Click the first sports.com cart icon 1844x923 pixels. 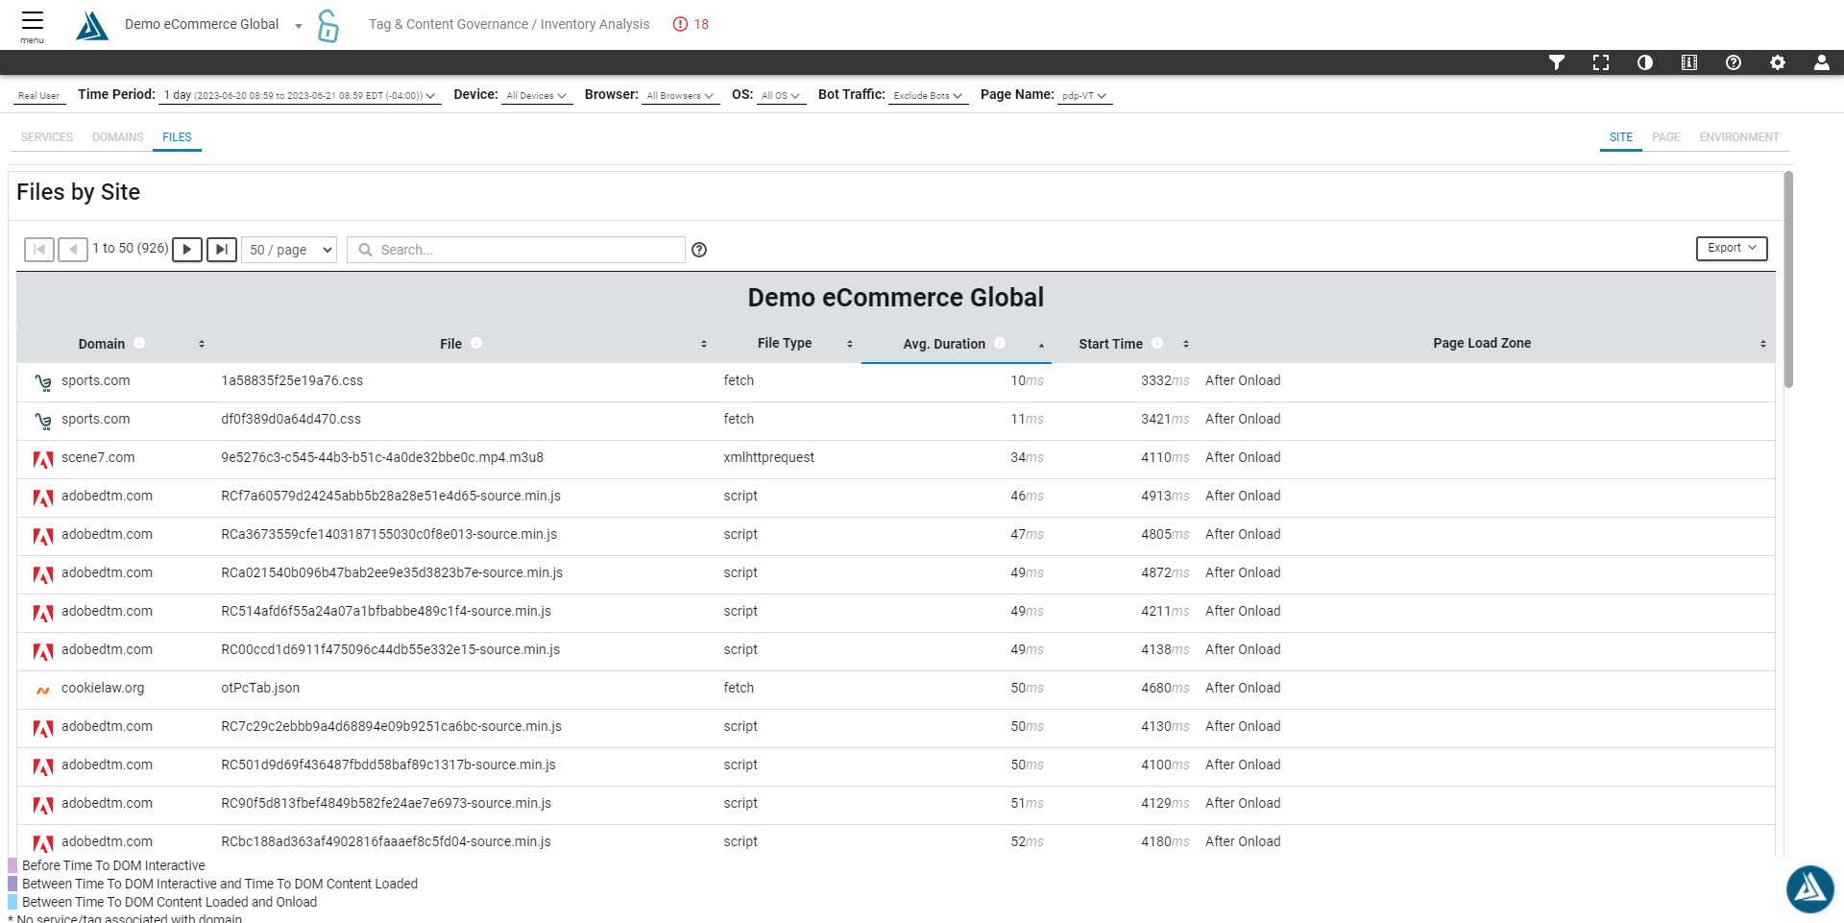(x=43, y=382)
